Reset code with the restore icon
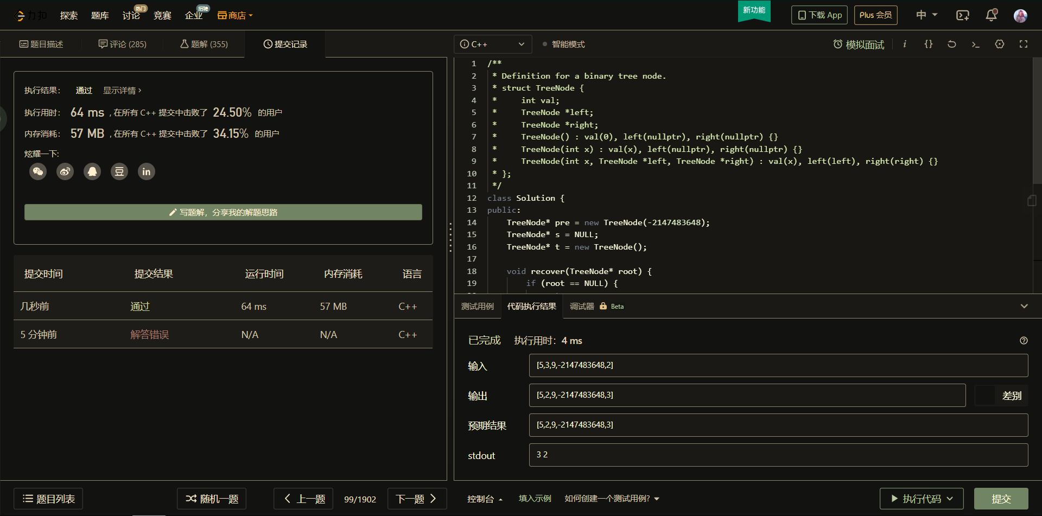 952,44
